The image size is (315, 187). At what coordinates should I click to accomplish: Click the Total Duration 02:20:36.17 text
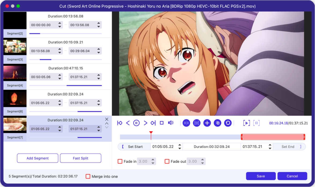(x=55, y=176)
